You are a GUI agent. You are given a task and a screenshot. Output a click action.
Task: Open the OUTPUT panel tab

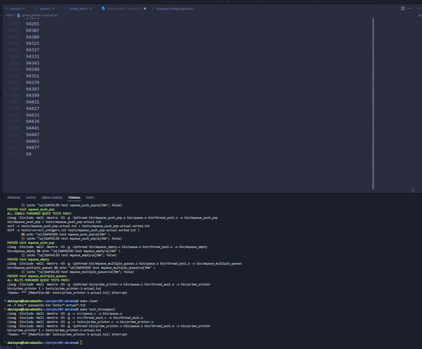coord(31,198)
